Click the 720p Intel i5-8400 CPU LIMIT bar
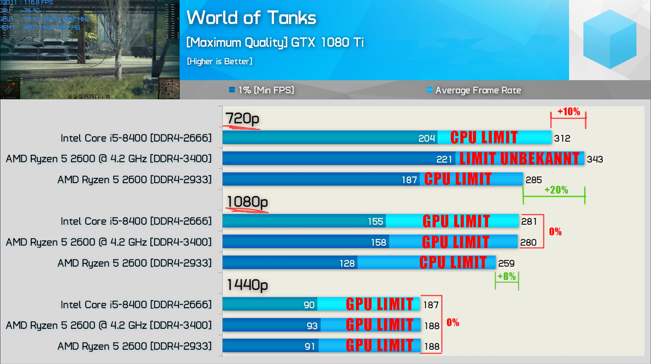The image size is (651, 364). 484,137
